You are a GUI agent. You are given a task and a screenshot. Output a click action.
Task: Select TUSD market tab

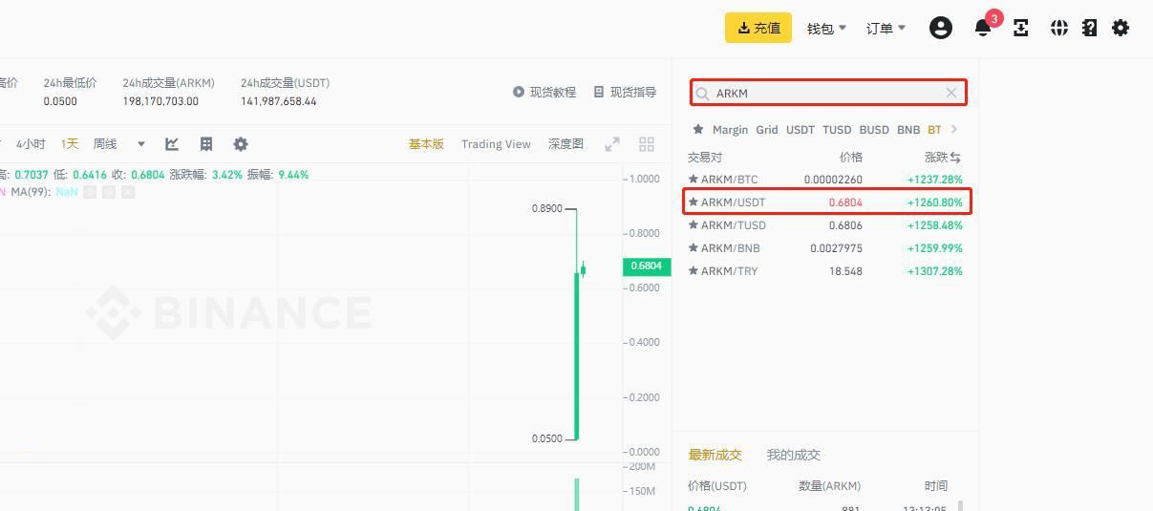click(x=837, y=129)
